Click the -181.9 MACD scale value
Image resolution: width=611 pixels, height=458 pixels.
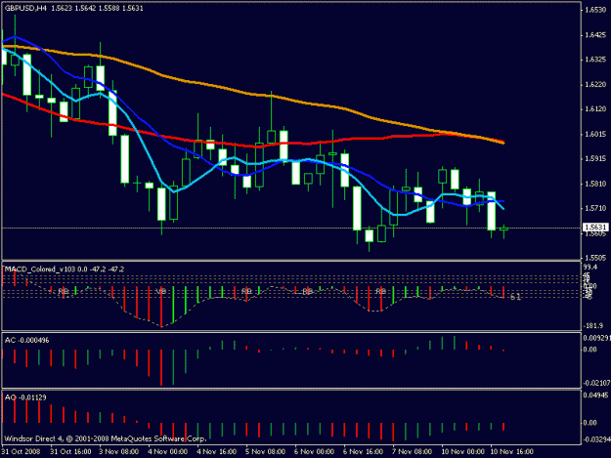pos(593,326)
